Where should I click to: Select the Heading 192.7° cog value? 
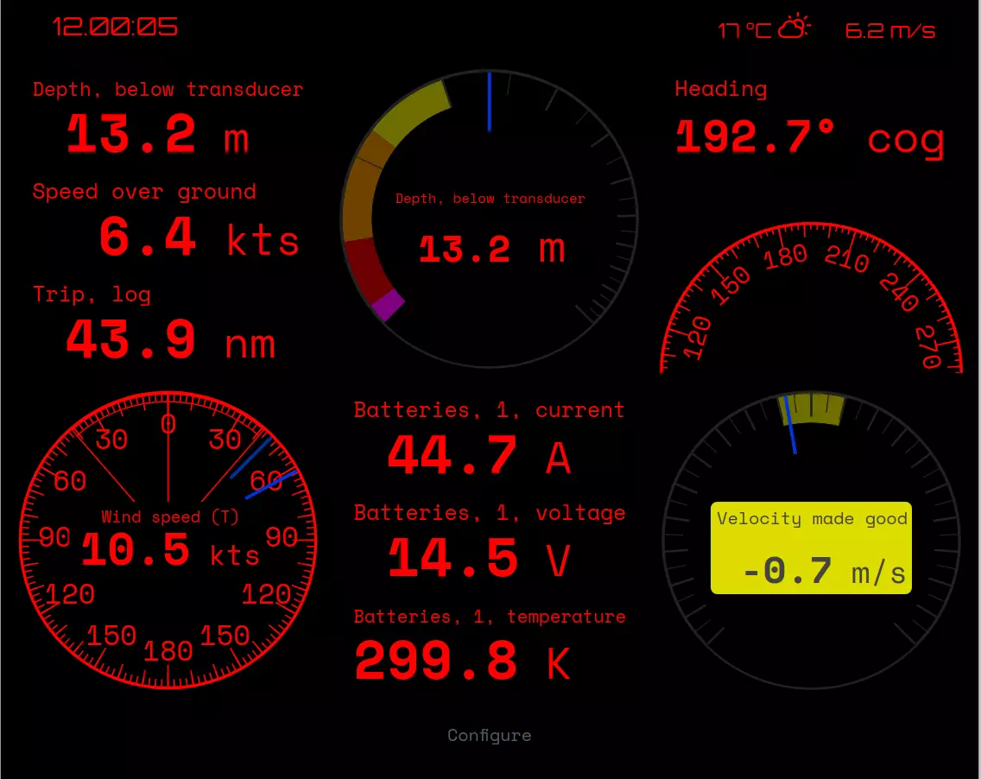(809, 137)
